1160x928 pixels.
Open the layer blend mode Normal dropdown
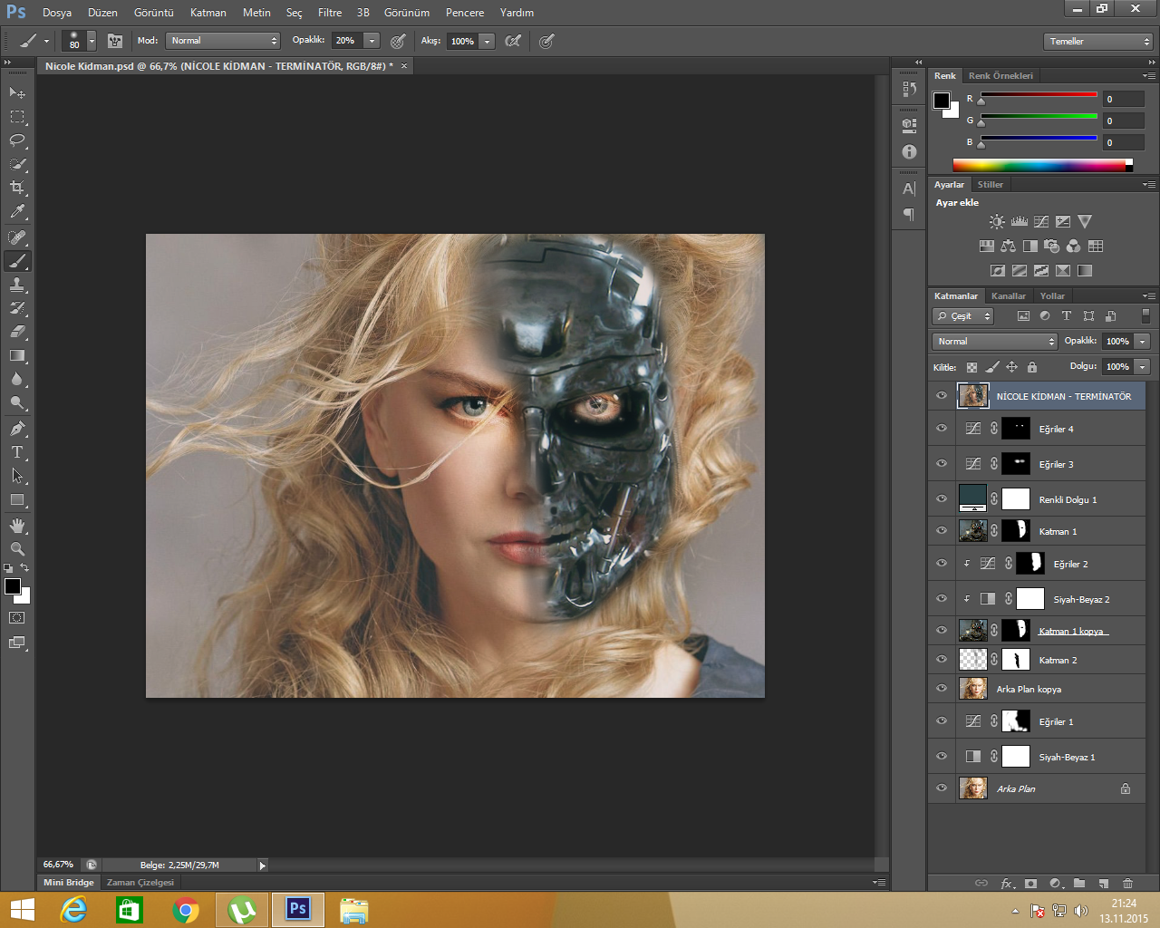pos(994,342)
